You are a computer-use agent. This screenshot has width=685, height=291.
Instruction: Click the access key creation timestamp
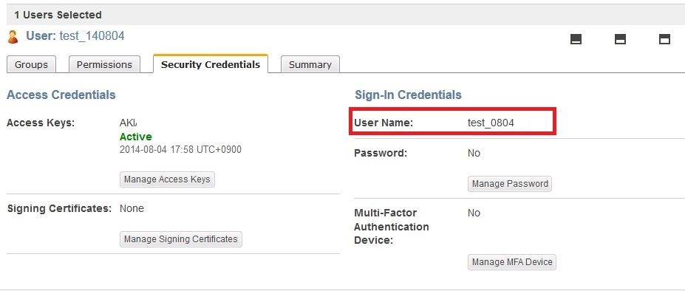180,149
